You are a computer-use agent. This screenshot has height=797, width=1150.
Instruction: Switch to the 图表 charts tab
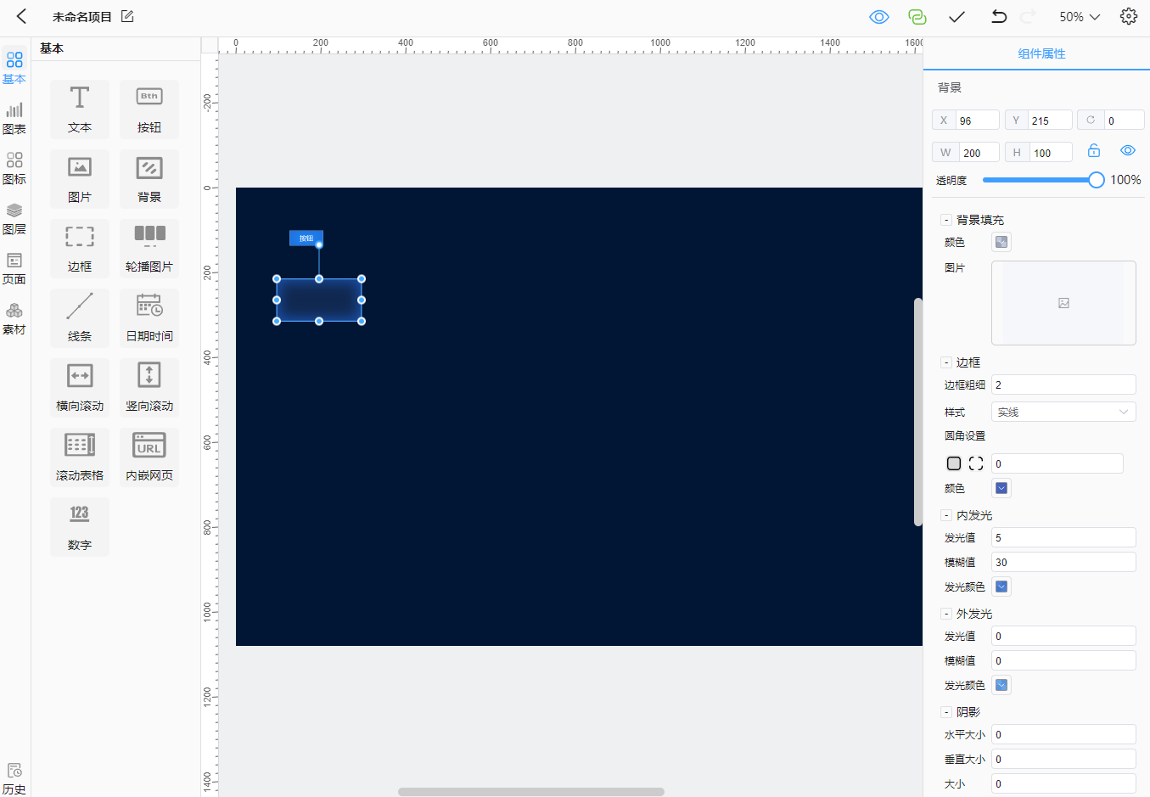click(x=14, y=119)
